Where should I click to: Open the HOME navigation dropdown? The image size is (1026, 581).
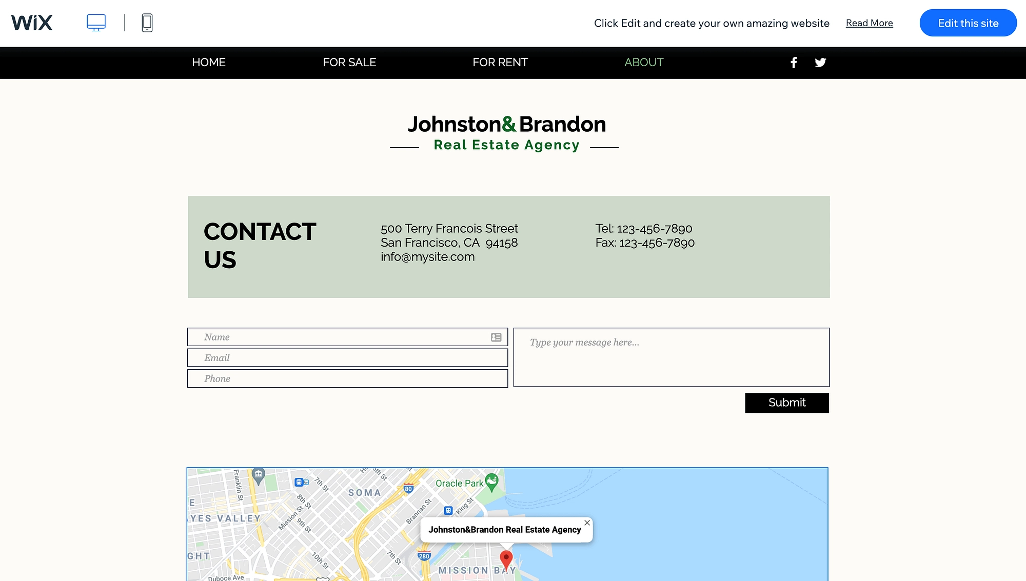[208, 62]
